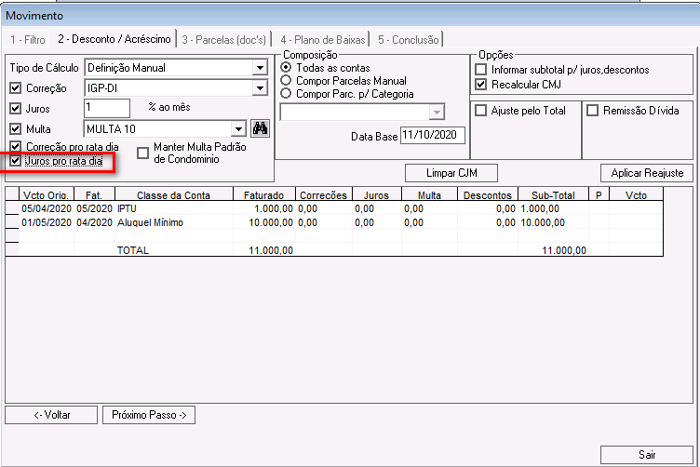Open the Correção index IGP-DI dropdown
Image resolution: width=700 pixels, height=467 pixels.
coord(260,87)
